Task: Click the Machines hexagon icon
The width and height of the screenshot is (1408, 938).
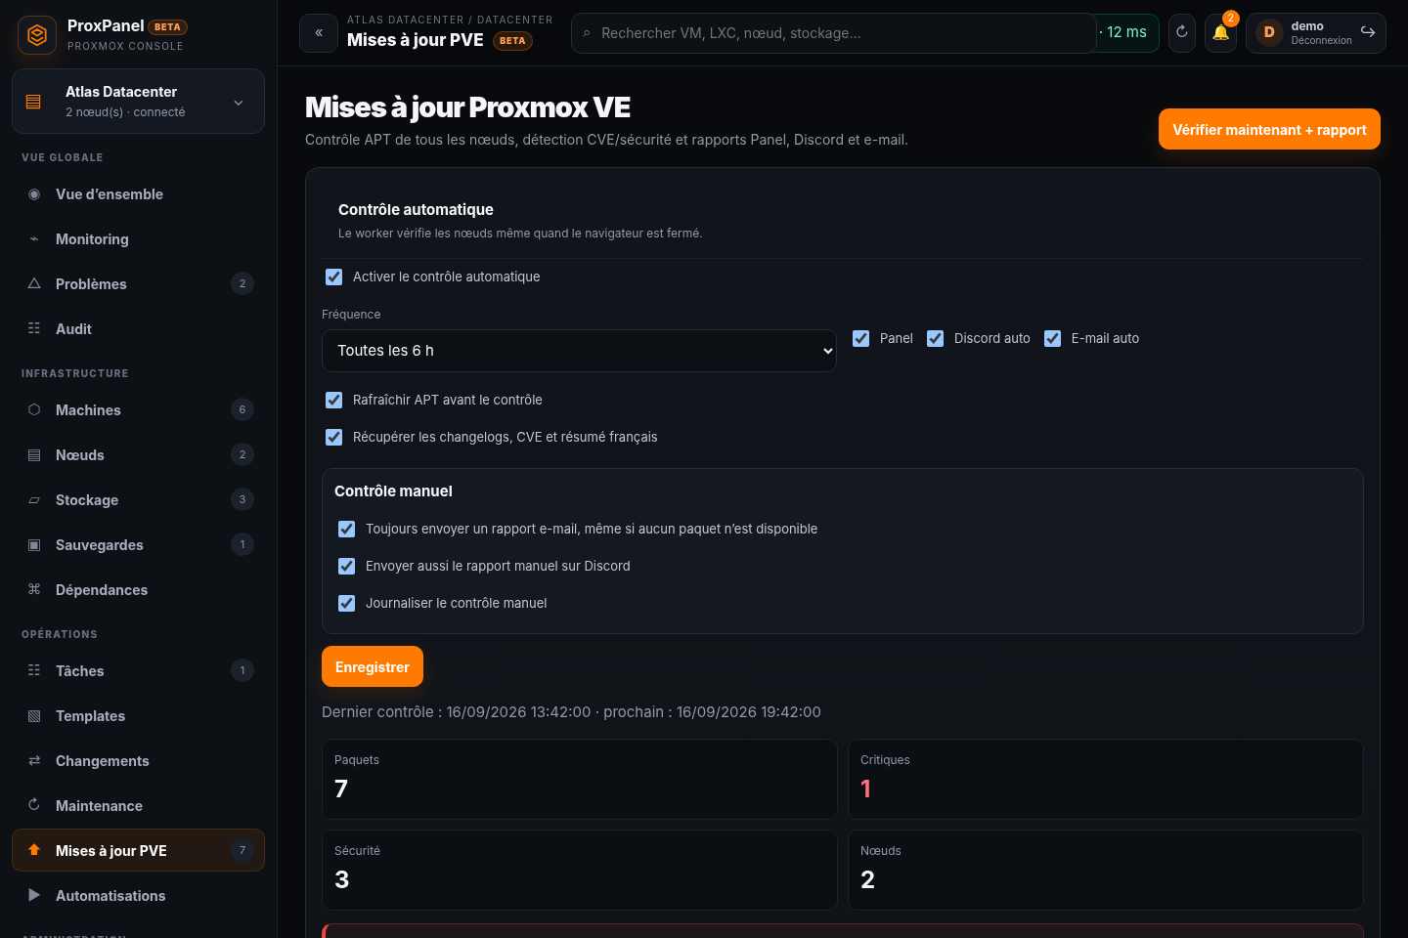Action: pyautogui.click(x=34, y=410)
